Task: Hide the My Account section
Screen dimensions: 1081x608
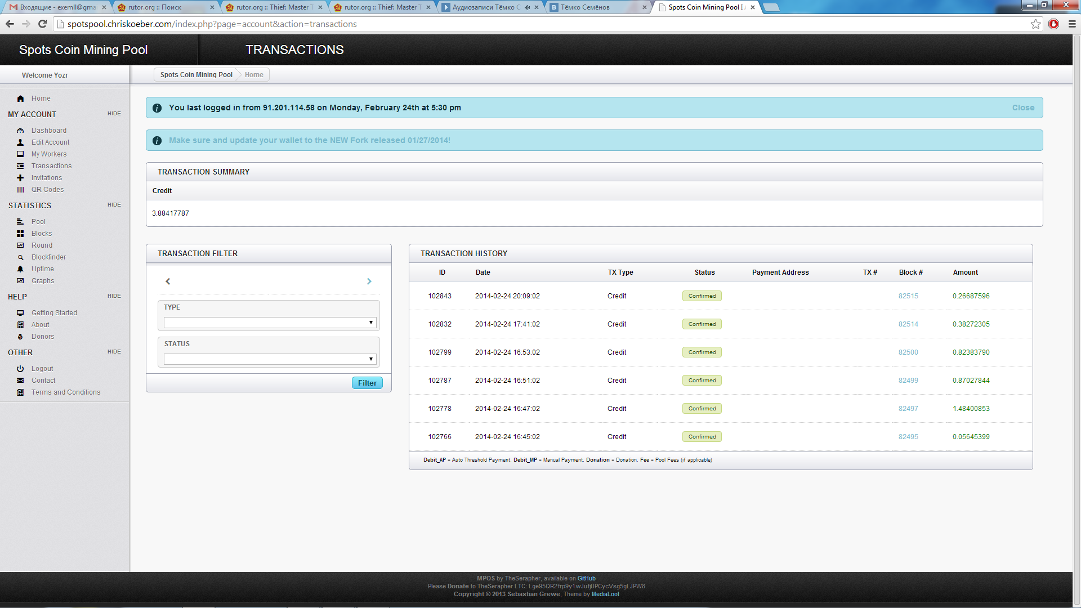Action: (x=114, y=114)
